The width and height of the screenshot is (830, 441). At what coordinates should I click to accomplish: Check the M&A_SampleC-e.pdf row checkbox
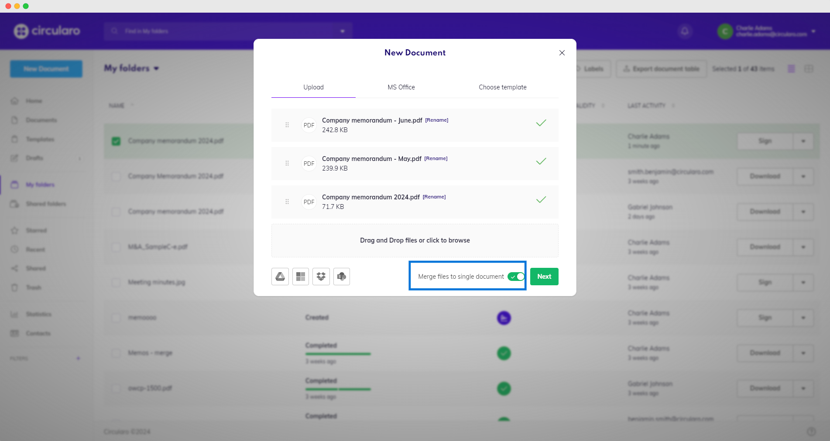116,247
